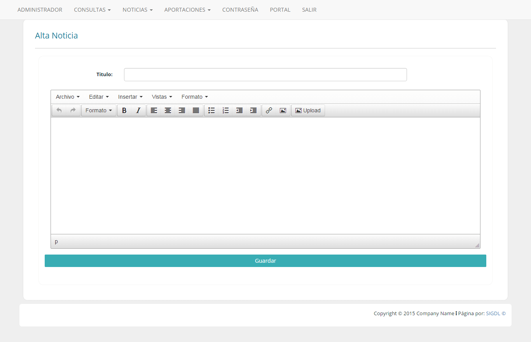Viewport: 531px width, 342px height.
Task: Insert a numbered list
Action: tap(225, 110)
